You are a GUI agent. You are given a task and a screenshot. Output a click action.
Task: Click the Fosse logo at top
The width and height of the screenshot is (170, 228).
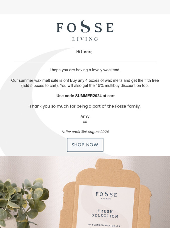pyautogui.click(x=85, y=30)
